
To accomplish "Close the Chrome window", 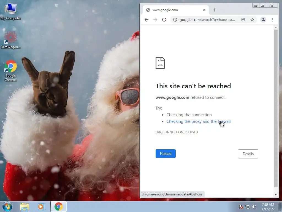I will click(x=272, y=6).
